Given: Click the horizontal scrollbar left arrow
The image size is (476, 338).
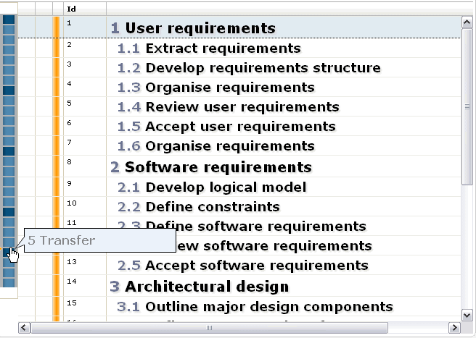Looking at the screenshot, I should (x=24, y=328).
